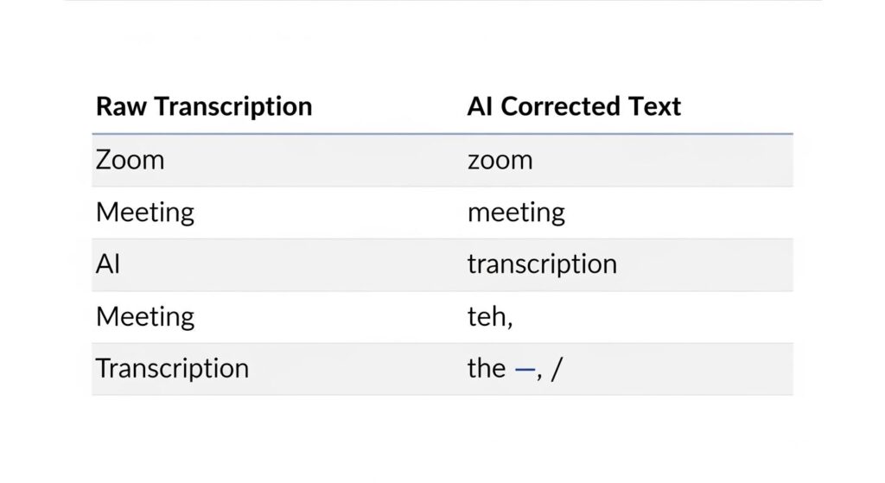This screenshot has height=483, width=885.
Task: Click "AI" in the bold right header
Action: point(480,106)
